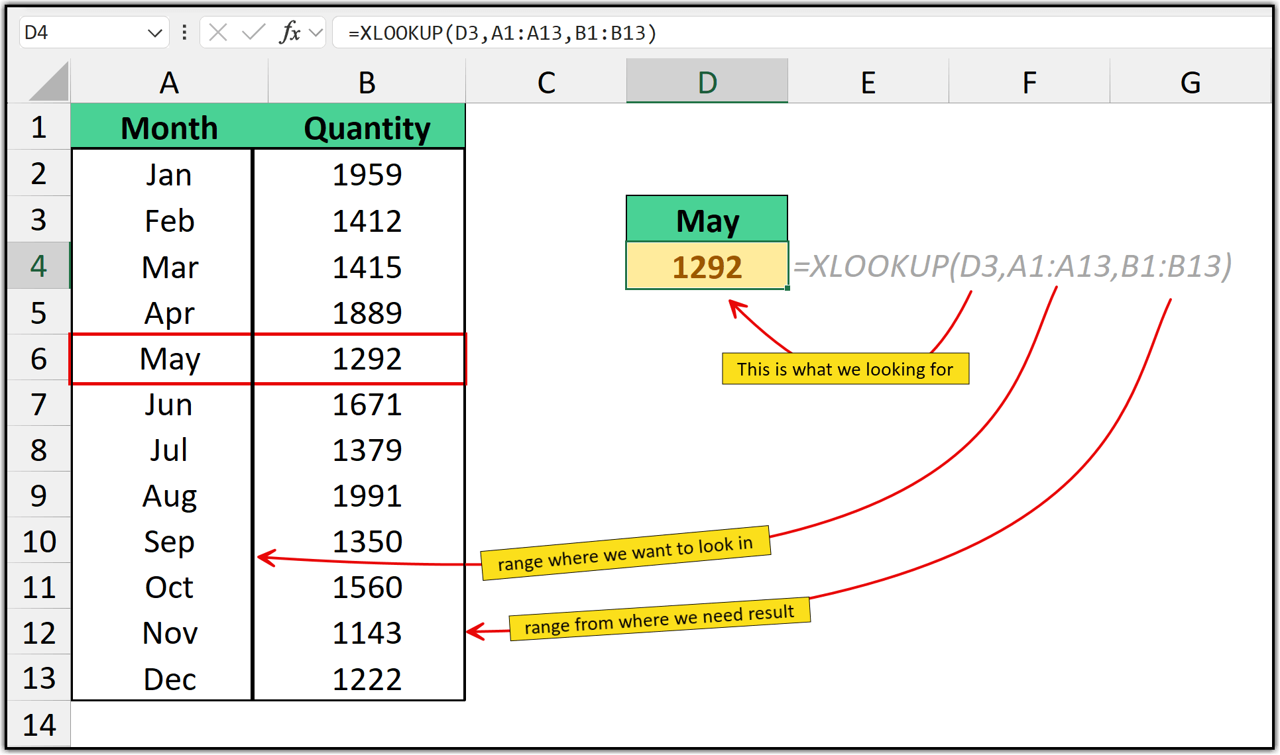Select column D header
The height and width of the screenshot is (755, 1280).
point(707,82)
